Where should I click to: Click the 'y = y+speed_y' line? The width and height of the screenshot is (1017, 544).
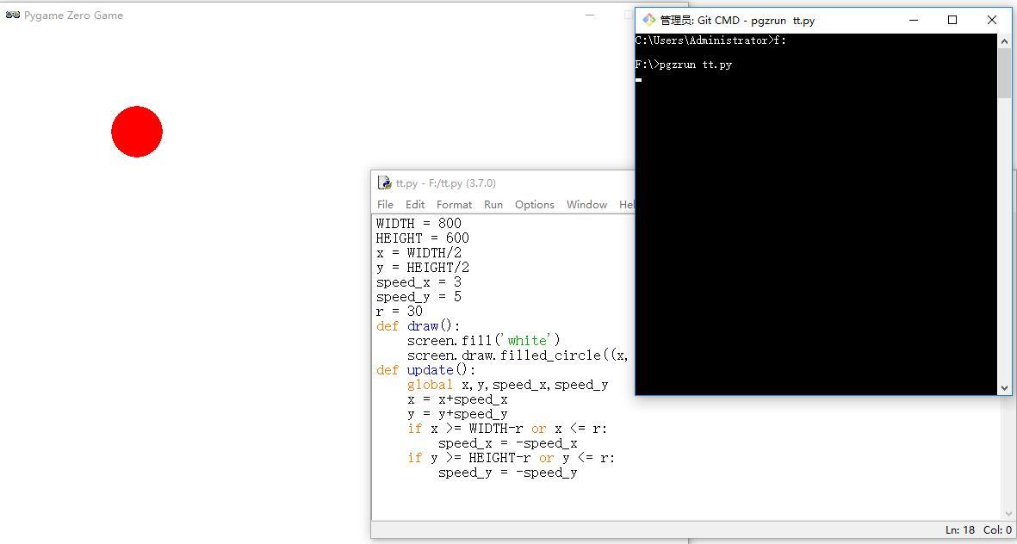click(x=458, y=414)
